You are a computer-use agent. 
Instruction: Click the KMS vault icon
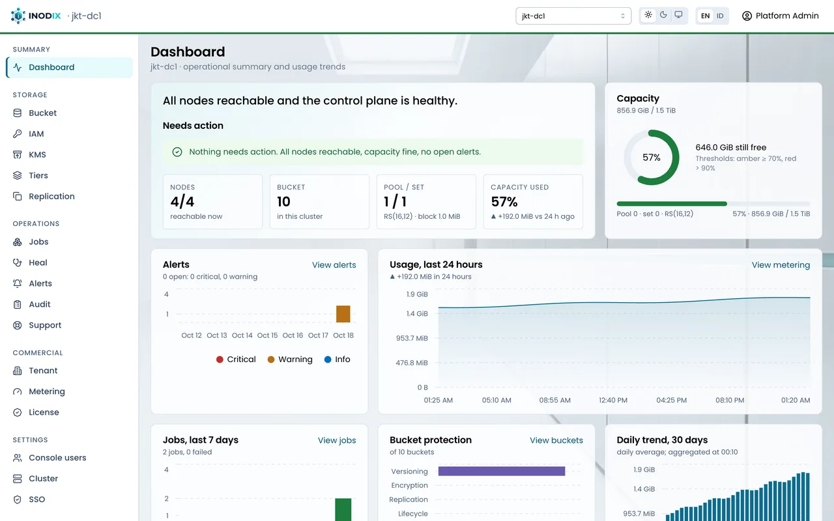pos(18,154)
